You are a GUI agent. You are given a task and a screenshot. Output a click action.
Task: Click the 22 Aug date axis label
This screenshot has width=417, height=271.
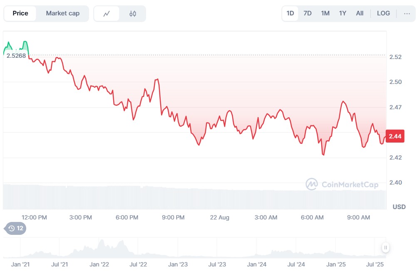coord(219,217)
